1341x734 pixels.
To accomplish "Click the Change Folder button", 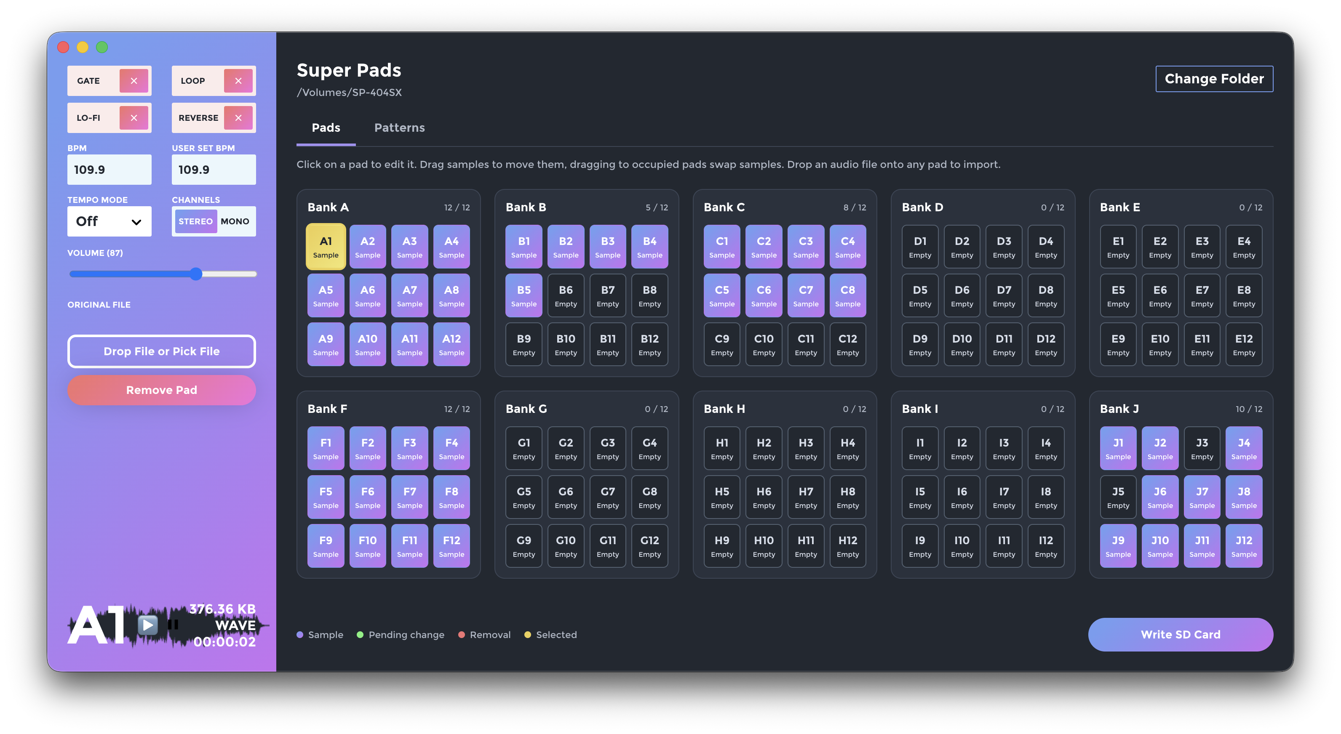I will (x=1214, y=79).
